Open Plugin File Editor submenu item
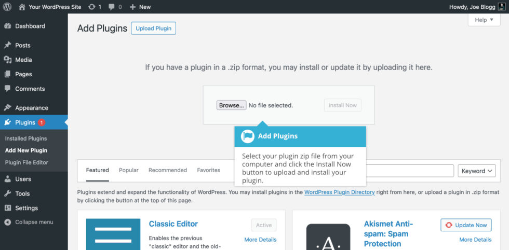The width and height of the screenshot is (509, 250). [x=26, y=162]
